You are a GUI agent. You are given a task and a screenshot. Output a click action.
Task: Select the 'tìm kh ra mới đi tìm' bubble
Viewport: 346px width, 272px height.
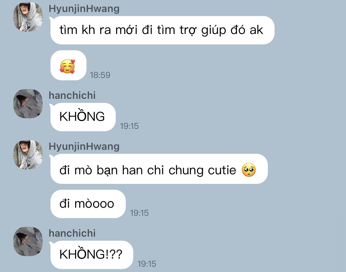pos(162,30)
